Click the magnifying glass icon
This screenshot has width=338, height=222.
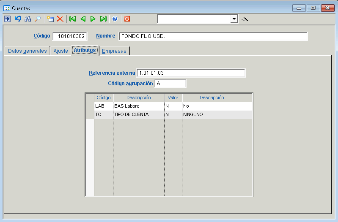coord(38,19)
